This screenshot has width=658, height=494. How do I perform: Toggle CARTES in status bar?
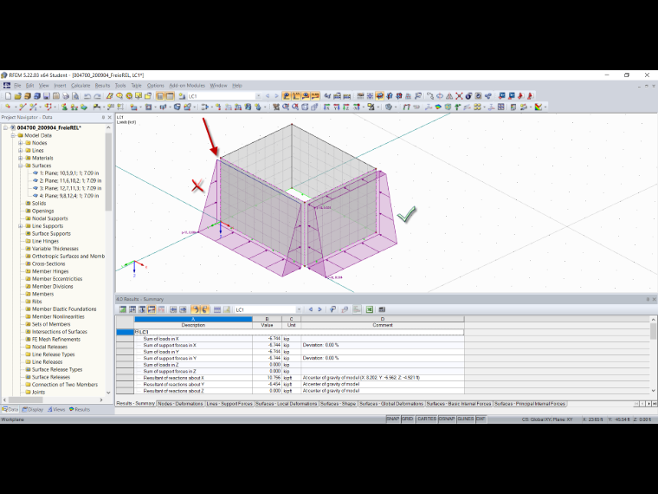click(426, 419)
